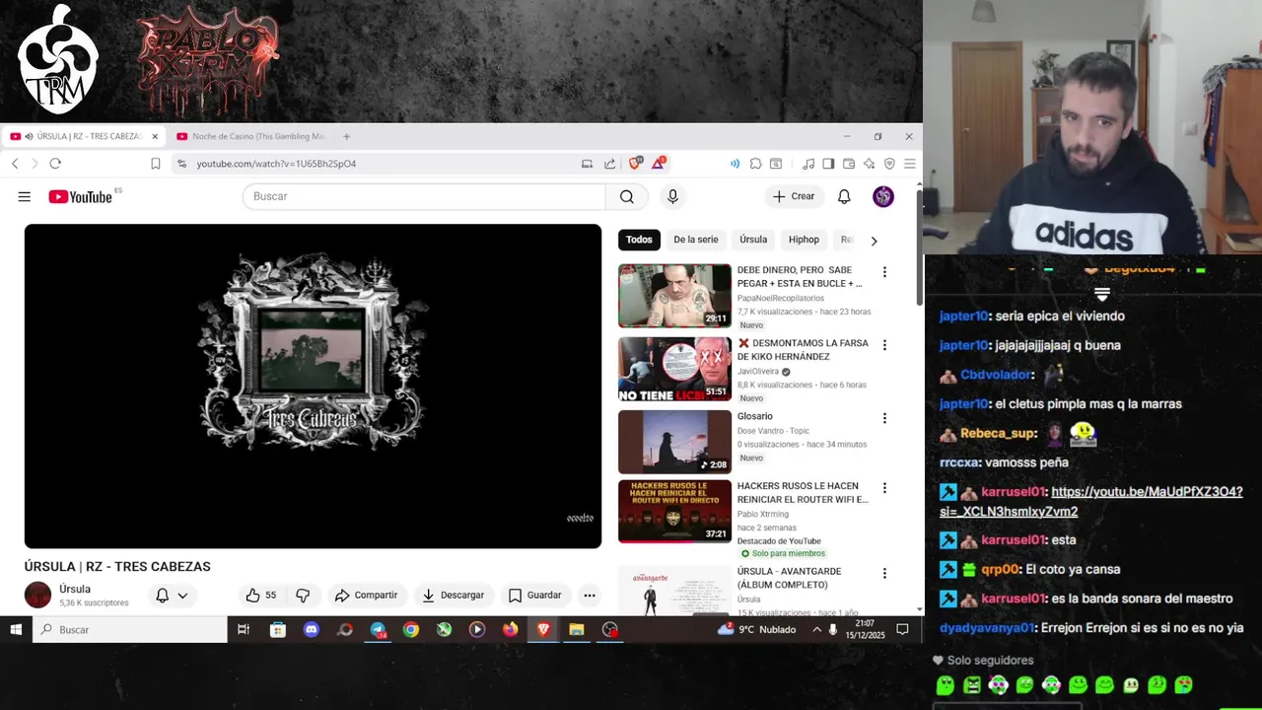Open the YouTube account avatar menu
Viewport: 1262px width, 710px height.
click(x=883, y=196)
